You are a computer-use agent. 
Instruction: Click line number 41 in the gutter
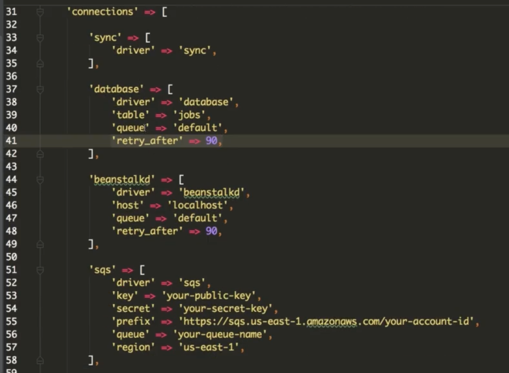point(12,141)
